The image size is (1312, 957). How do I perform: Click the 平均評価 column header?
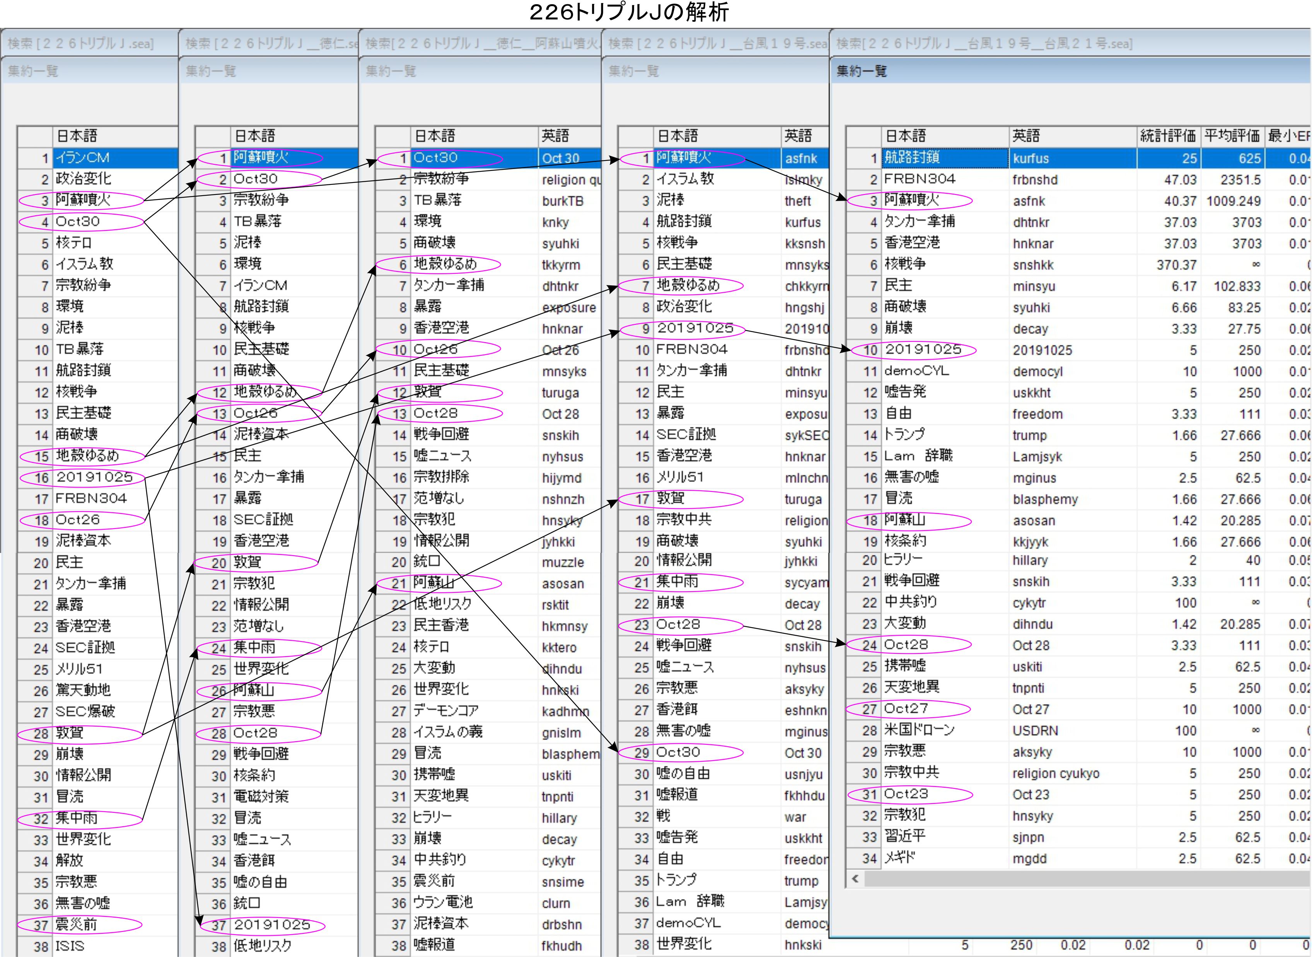click(x=1232, y=136)
